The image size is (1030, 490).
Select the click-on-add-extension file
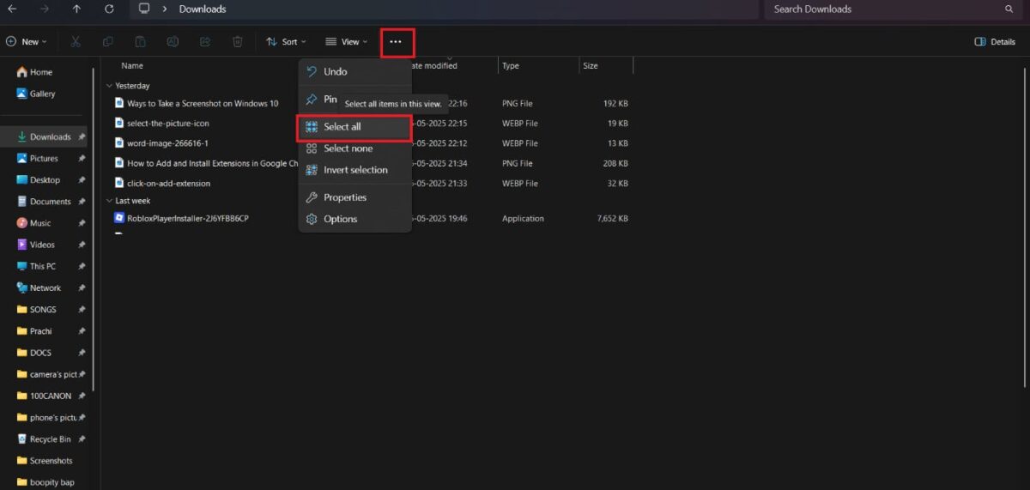pos(168,183)
